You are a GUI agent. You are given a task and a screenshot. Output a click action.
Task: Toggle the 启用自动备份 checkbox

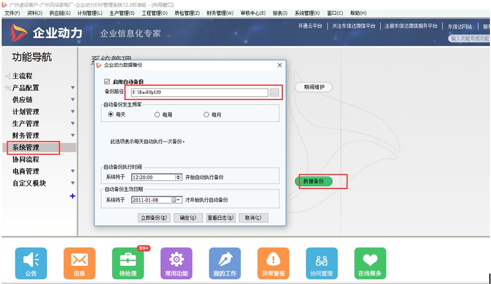point(107,82)
